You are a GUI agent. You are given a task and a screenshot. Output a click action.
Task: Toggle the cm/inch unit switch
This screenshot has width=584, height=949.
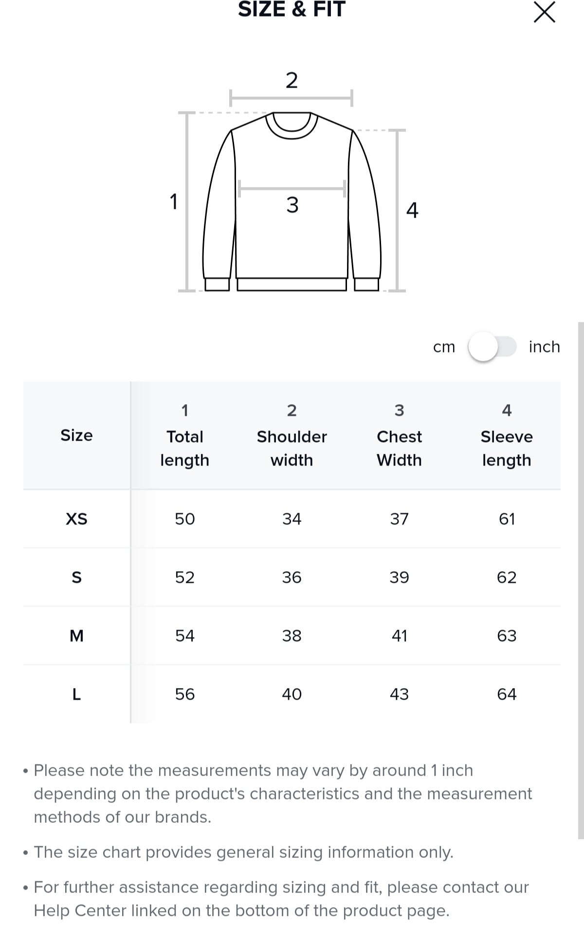click(492, 347)
